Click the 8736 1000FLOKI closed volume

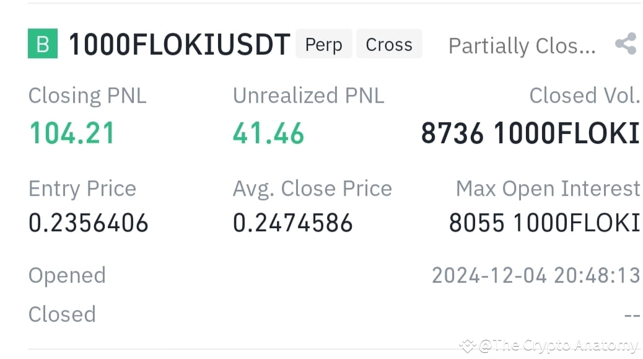[x=530, y=133]
